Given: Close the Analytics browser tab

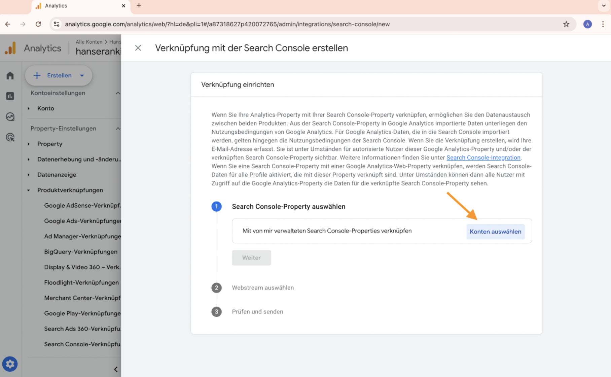Looking at the screenshot, I should pyautogui.click(x=123, y=6).
